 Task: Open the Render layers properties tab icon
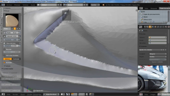click(147, 27)
